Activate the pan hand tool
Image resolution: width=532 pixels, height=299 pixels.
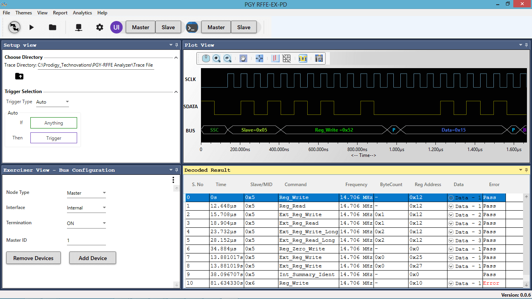[243, 58]
